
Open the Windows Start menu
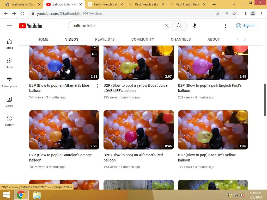[x=6, y=195]
